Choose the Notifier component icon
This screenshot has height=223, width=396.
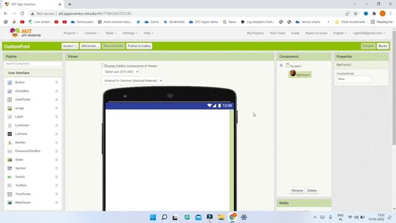tap(10, 142)
